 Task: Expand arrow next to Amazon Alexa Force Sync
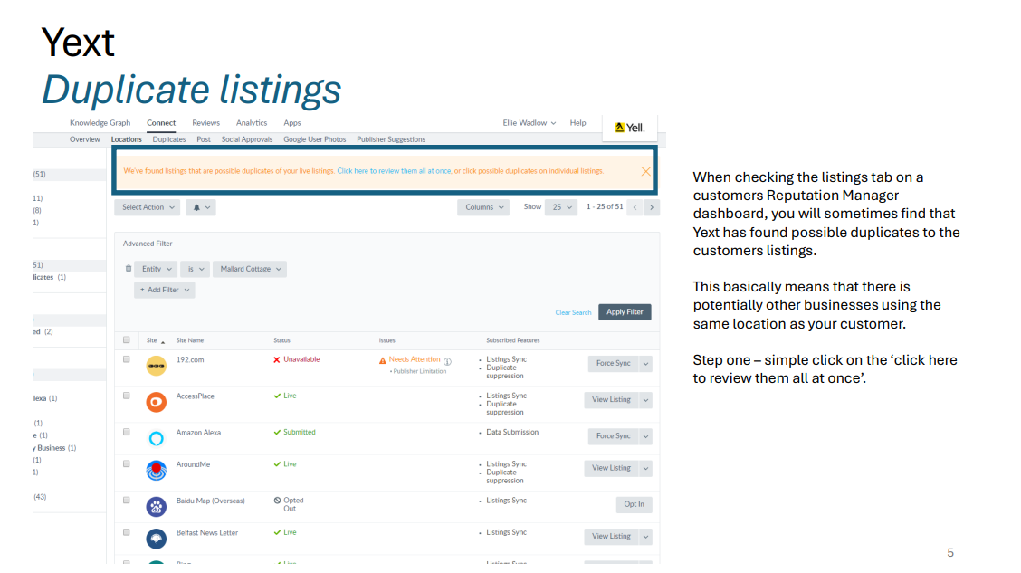(x=646, y=437)
